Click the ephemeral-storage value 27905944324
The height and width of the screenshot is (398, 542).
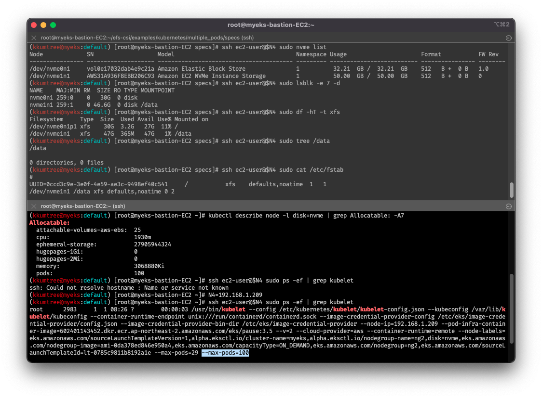tap(152, 244)
